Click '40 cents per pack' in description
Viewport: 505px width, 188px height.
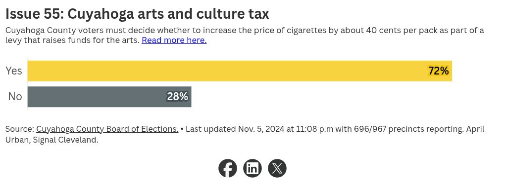pos(399,31)
